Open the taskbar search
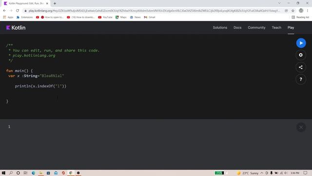Image resolution: width=312 pixels, height=176 pixels. (11, 173)
